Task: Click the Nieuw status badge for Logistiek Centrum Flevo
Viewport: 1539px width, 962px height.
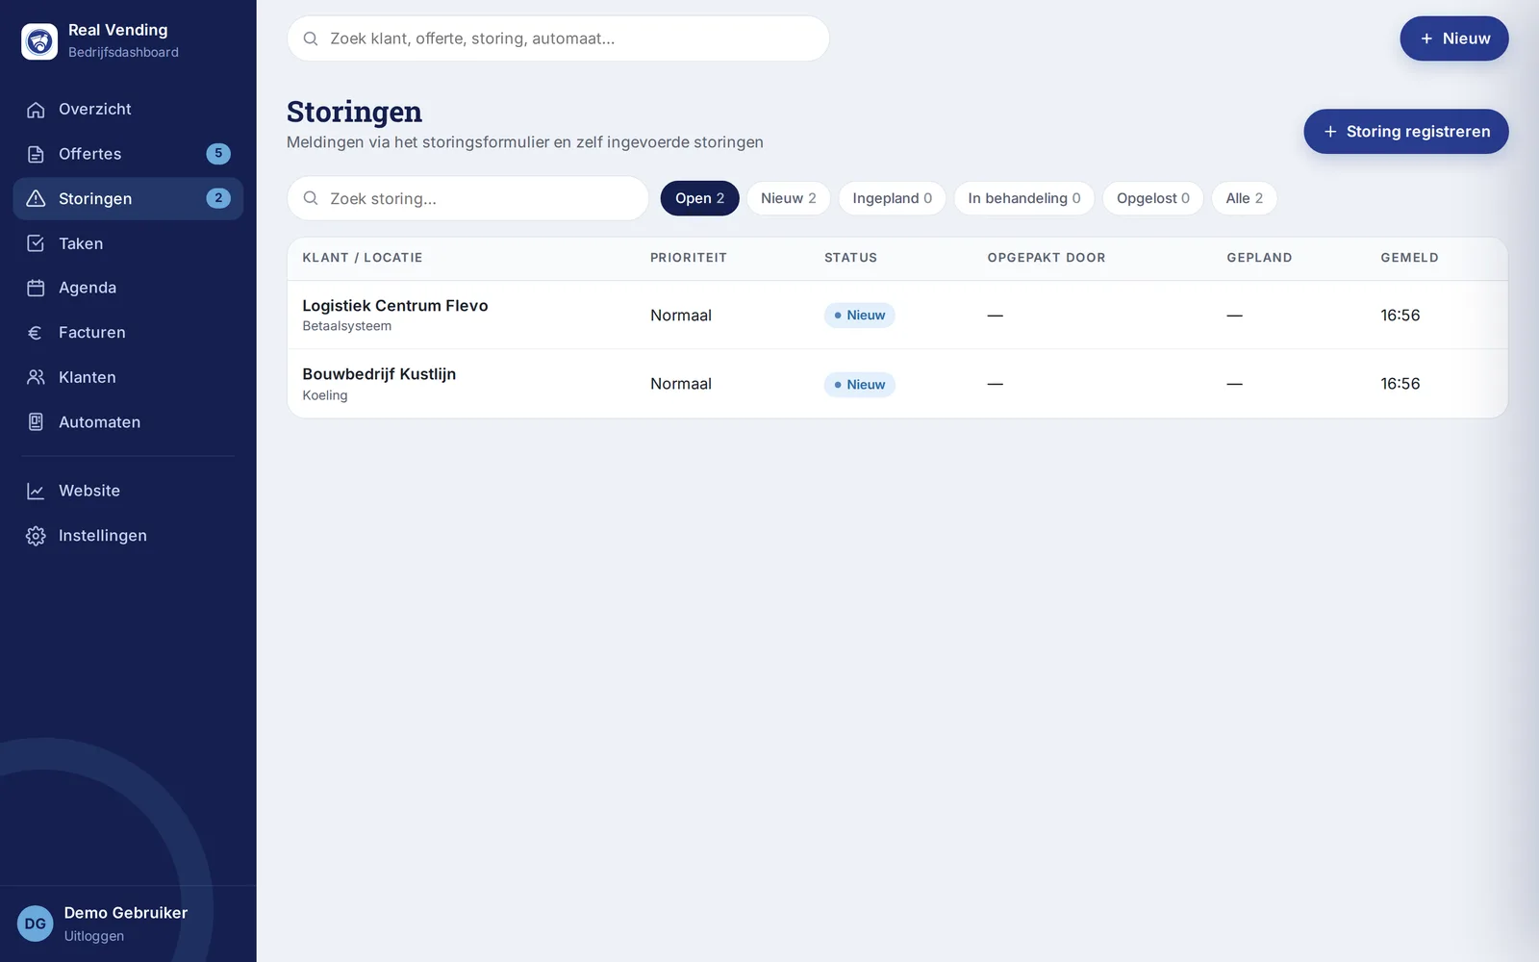Action: pyautogui.click(x=859, y=316)
